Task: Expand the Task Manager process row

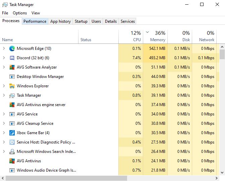Action: click(x=4, y=95)
